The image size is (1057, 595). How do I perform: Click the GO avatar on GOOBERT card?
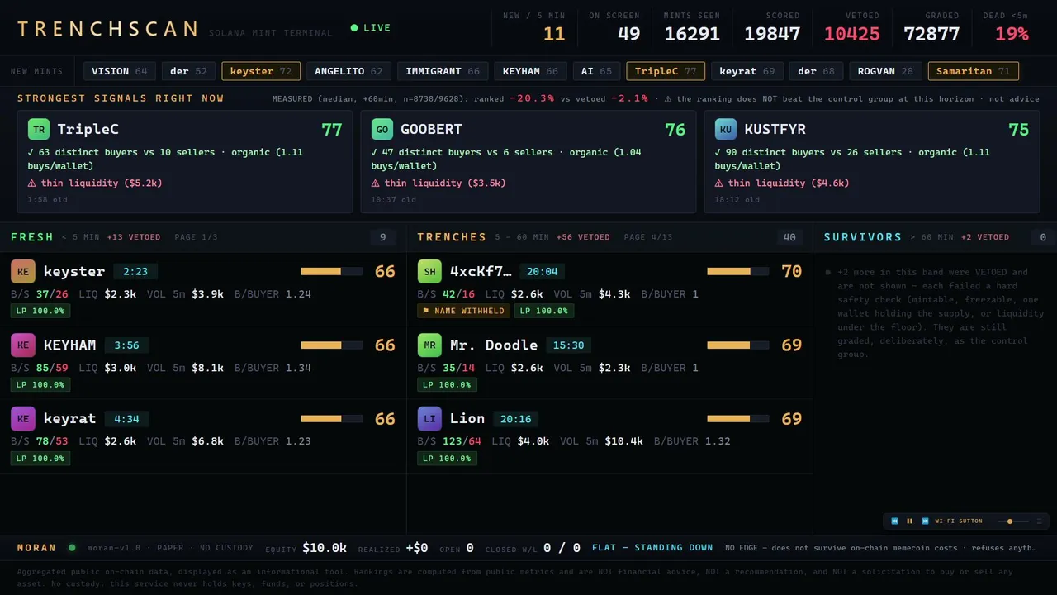tap(382, 130)
